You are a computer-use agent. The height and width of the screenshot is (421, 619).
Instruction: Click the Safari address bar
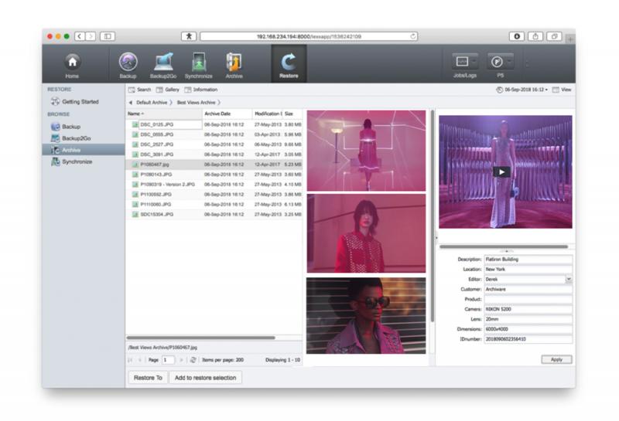click(x=309, y=36)
